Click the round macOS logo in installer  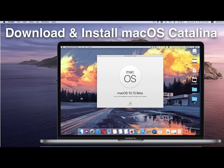pos(130,77)
